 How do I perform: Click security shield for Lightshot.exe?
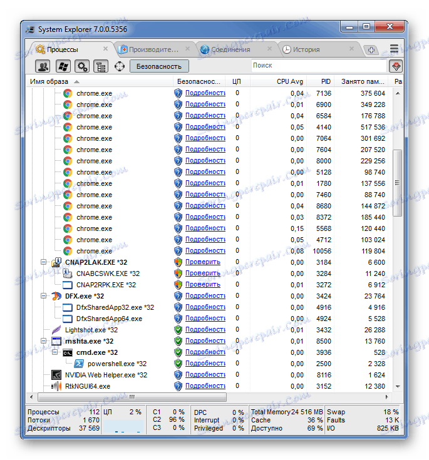178,330
